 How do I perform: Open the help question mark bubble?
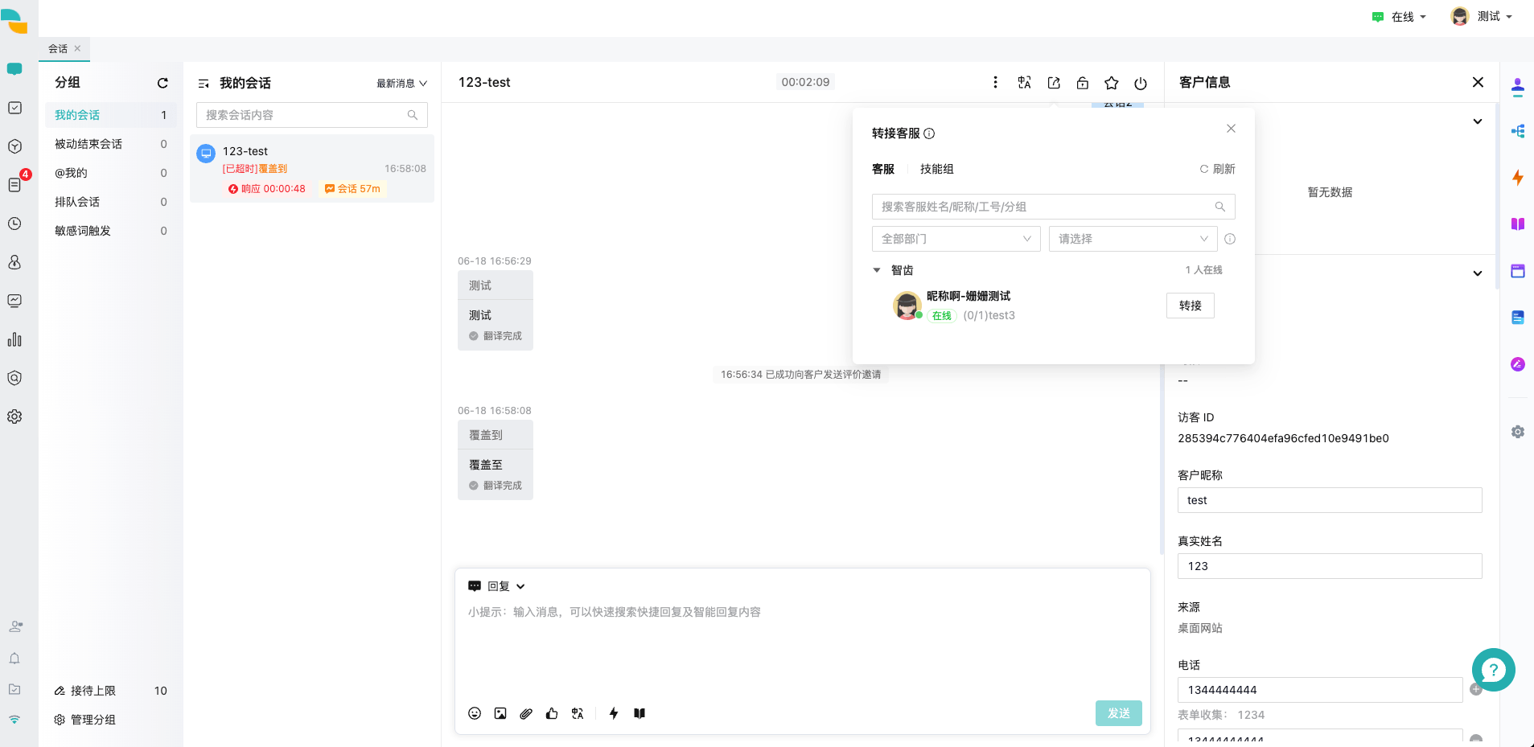click(x=1494, y=670)
